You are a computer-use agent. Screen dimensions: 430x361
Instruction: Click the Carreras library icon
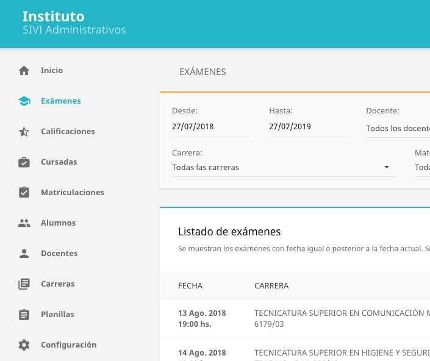point(24,284)
